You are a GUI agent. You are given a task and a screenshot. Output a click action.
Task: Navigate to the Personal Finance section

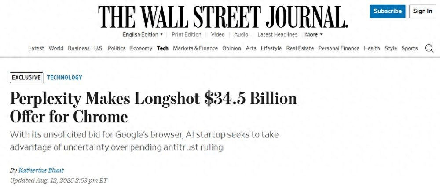(x=339, y=48)
